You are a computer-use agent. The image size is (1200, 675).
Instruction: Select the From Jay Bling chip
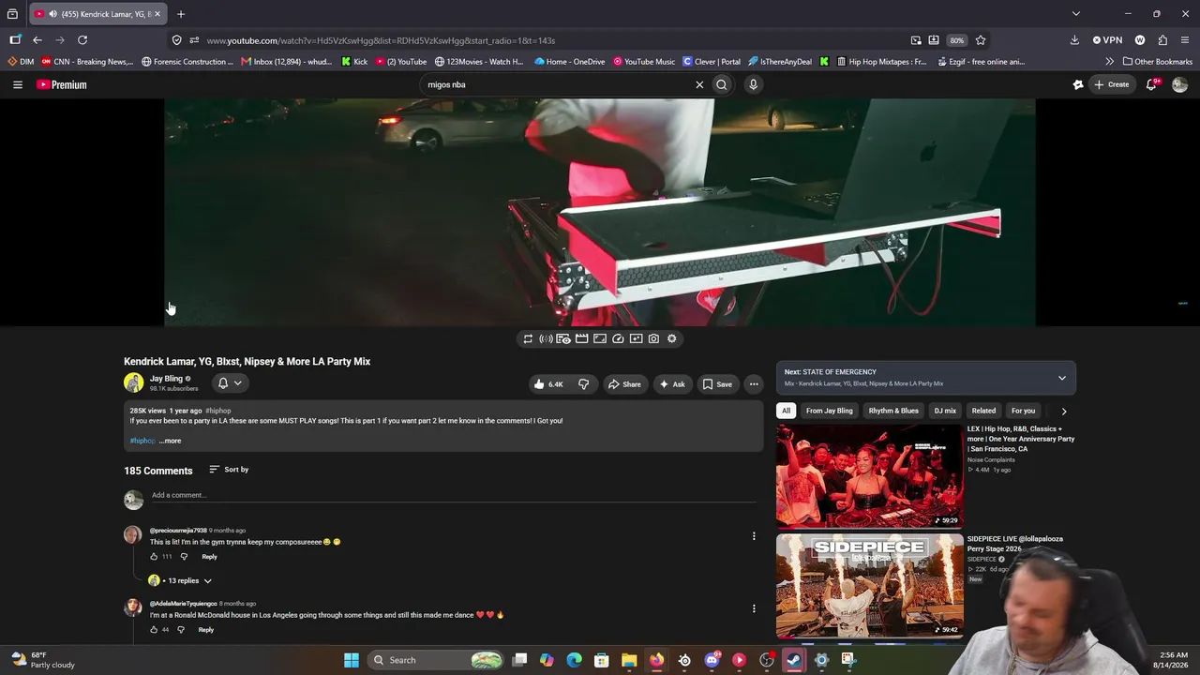[x=830, y=411]
